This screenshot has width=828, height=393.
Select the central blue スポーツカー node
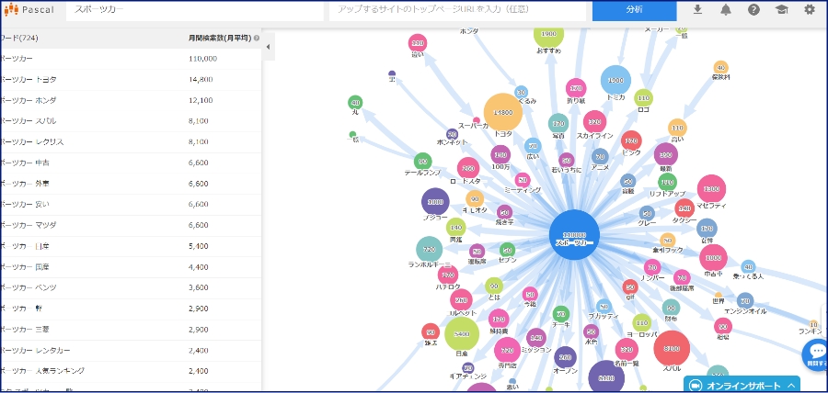click(575, 235)
